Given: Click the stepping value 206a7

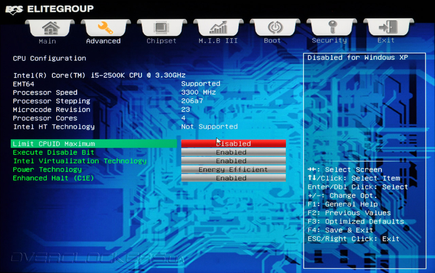Looking at the screenshot, I should tap(192, 101).
